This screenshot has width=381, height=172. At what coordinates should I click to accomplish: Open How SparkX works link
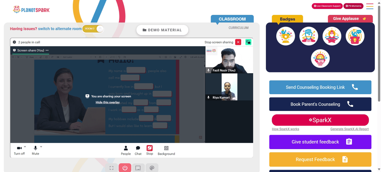point(285,129)
